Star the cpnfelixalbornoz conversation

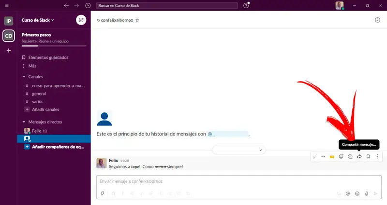[137, 20]
